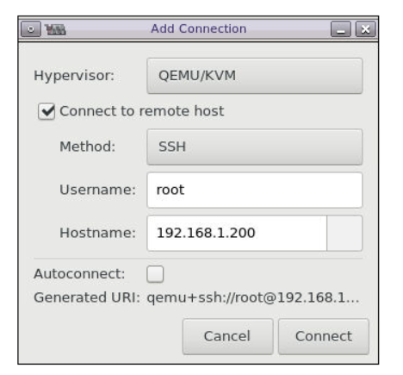Open the Method SSH dropdown
Image resolution: width=403 pixels, height=375 pixels.
click(x=254, y=147)
